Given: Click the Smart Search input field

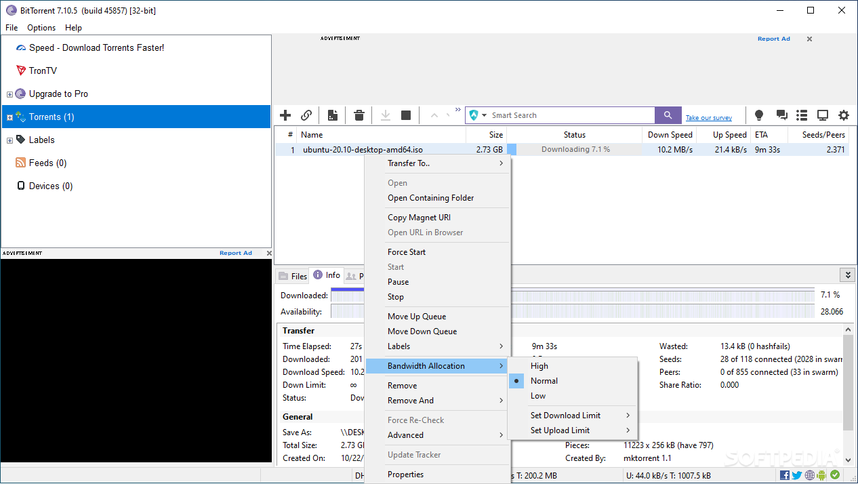Looking at the screenshot, I should (x=572, y=115).
